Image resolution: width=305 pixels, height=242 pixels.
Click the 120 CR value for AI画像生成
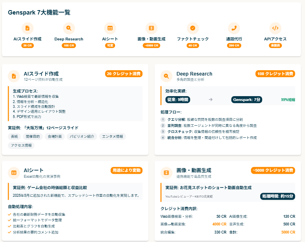coord(289,217)
